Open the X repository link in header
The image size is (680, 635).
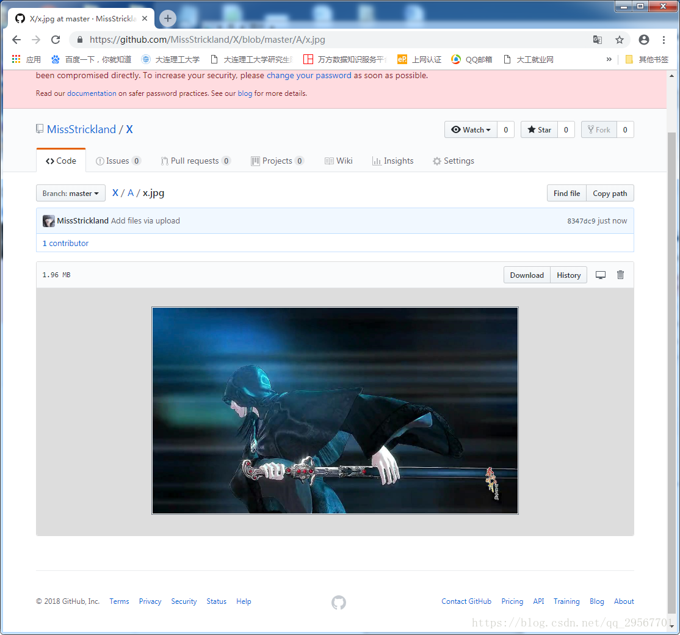(129, 129)
